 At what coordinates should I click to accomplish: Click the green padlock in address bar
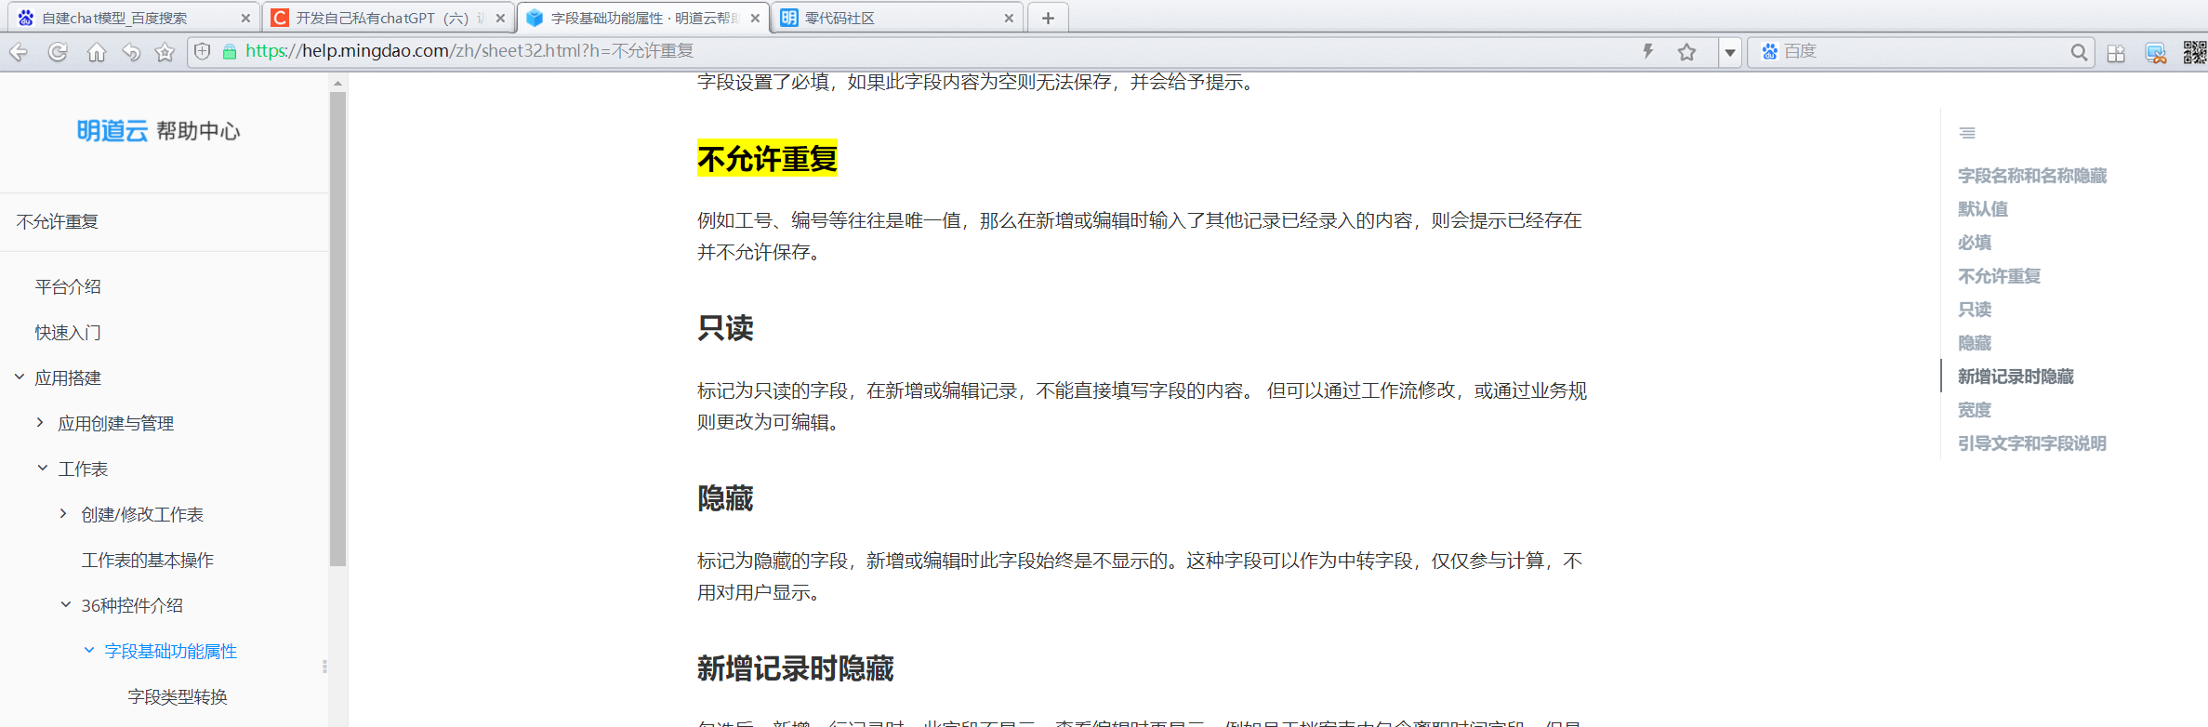(x=230, y=52)
